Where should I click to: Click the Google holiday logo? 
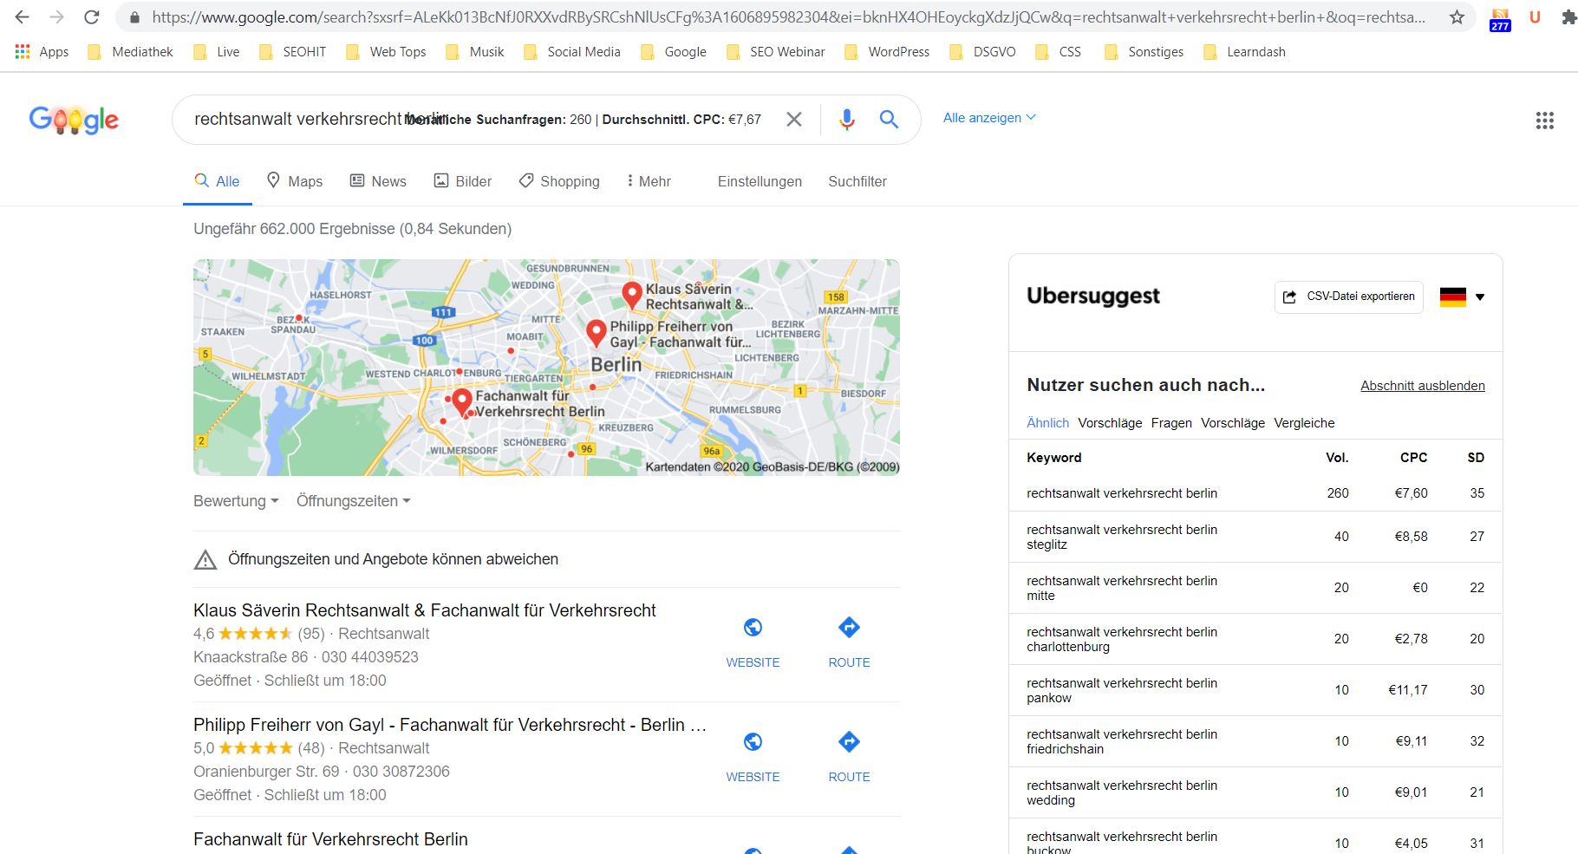click(74, 120)
